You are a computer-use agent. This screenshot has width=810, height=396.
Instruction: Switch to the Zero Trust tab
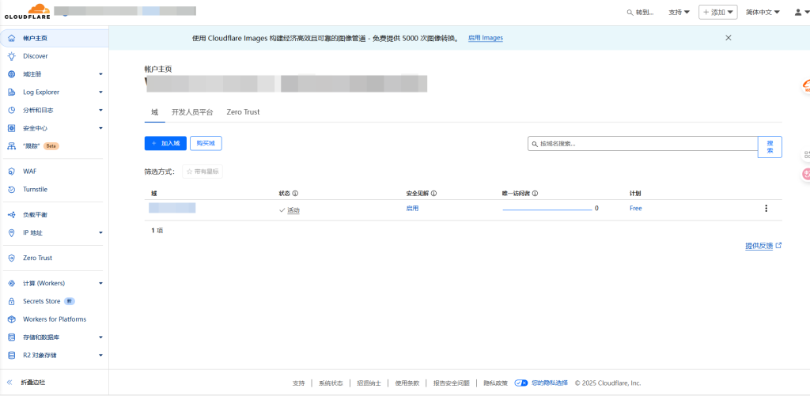(244, 112)
